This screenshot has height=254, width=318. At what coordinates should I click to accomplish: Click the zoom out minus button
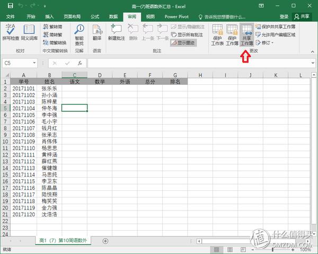pyautogui.click(x=253, y=250)
